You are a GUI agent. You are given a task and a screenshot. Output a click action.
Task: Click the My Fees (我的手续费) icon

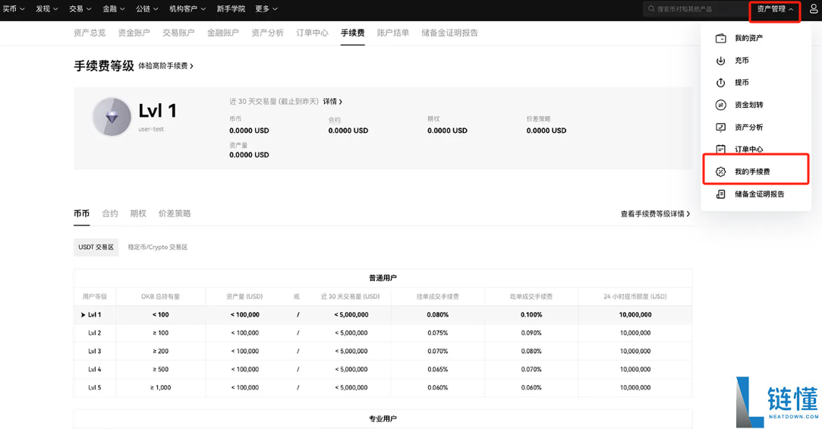720,172
